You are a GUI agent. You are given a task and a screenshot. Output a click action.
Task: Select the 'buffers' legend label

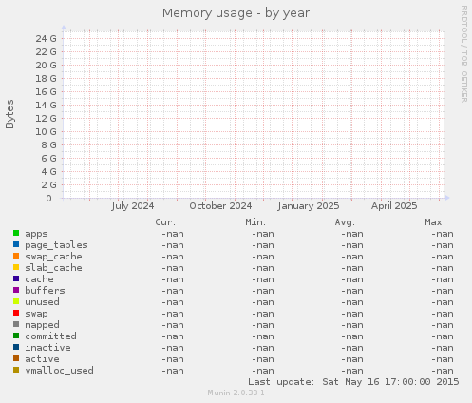pyautogui.click(x=45, y=291)
